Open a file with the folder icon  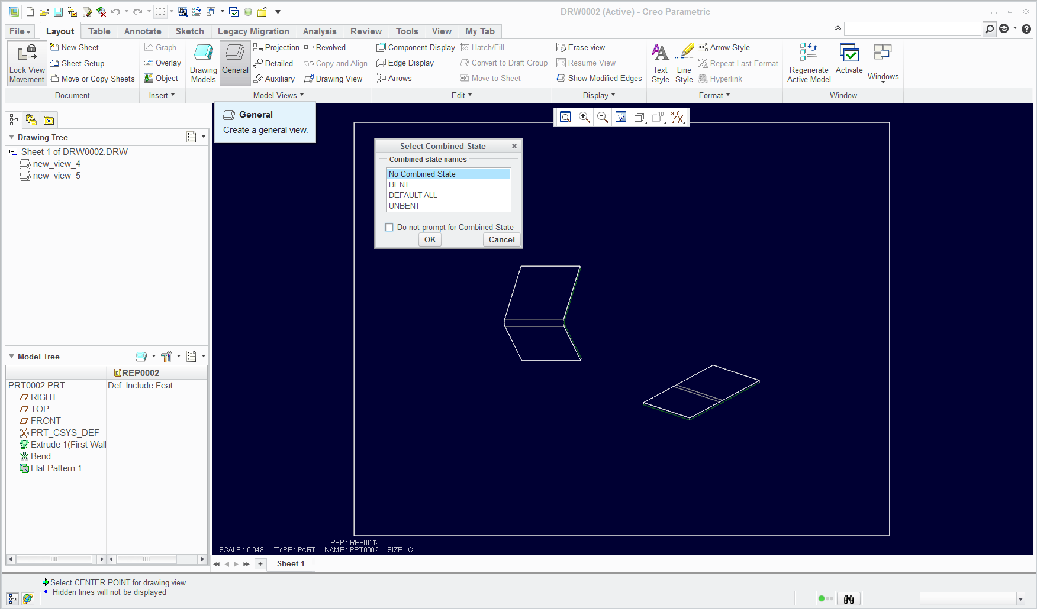click(x=44, y=12)
